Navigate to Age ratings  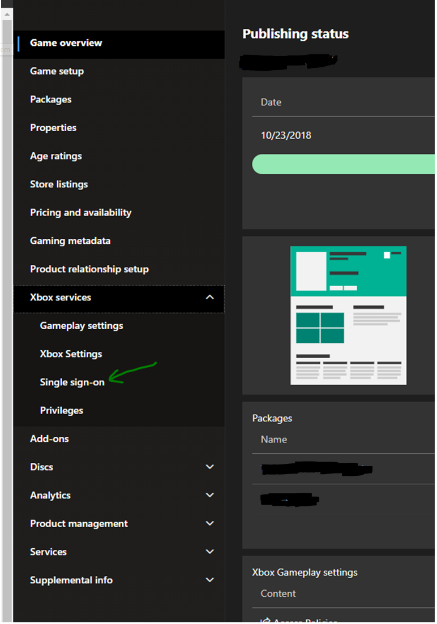(x=55, y=156)
